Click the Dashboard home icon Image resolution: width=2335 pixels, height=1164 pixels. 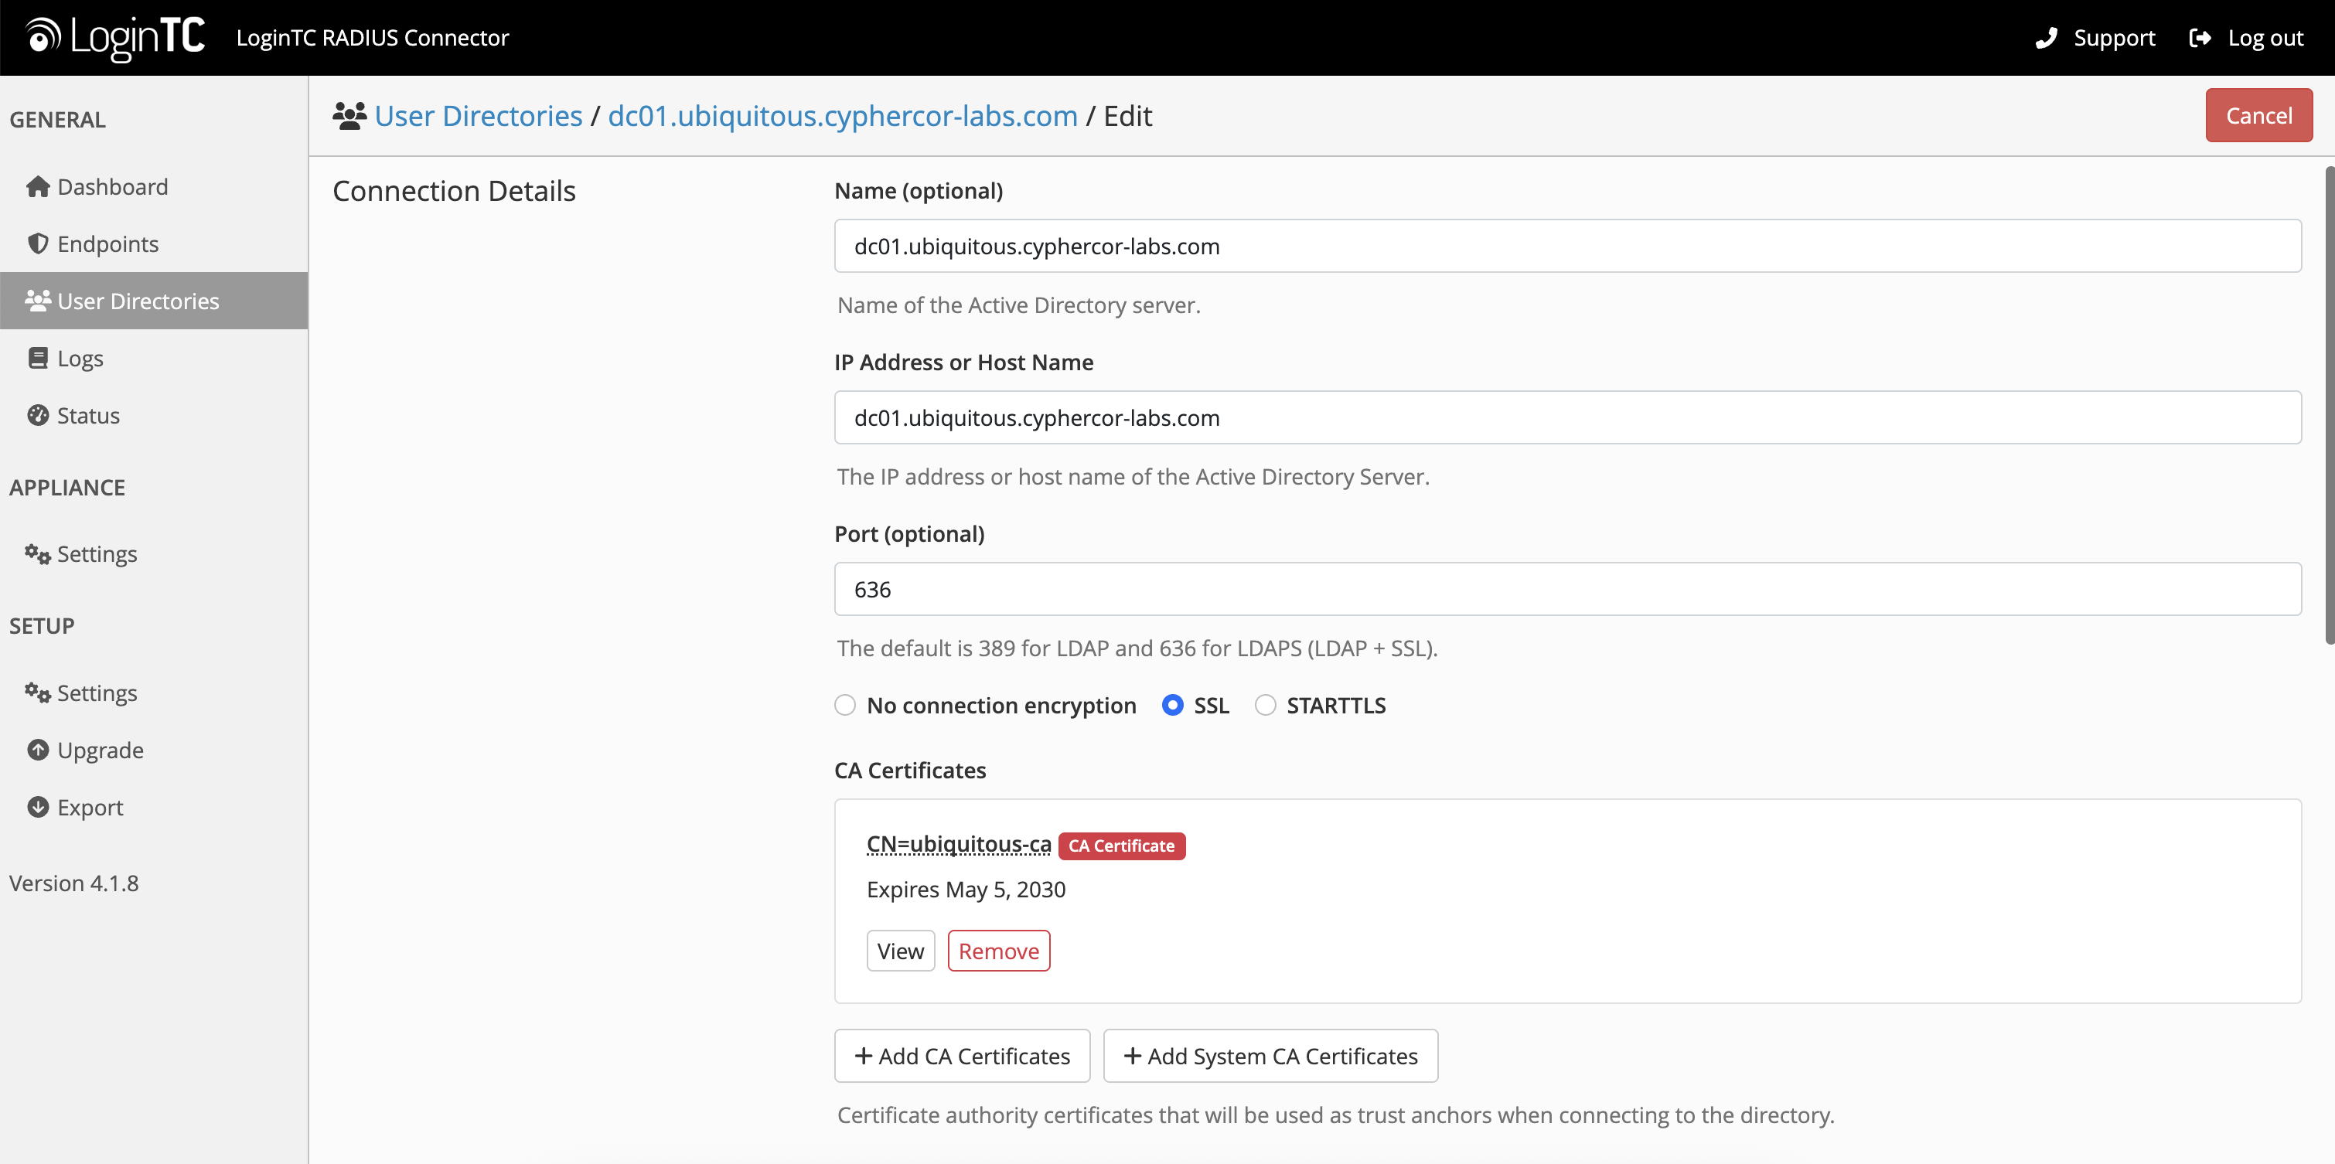pyautogui.click(x=38, y=186)
